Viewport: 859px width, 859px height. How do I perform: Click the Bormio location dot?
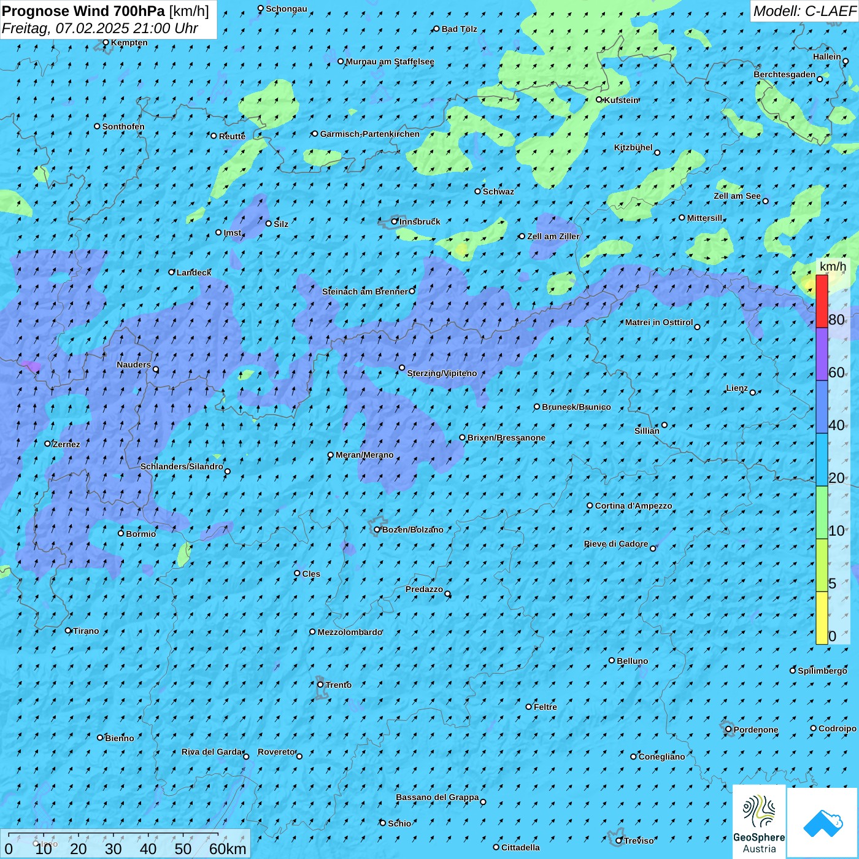pyautogui.click(x=121, y=533)
